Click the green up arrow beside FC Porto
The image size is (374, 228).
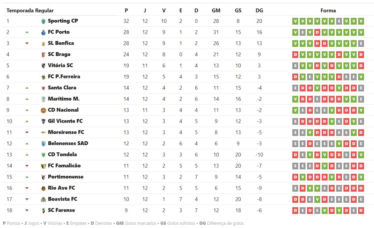pyautogui.click(x=27, y=32)
